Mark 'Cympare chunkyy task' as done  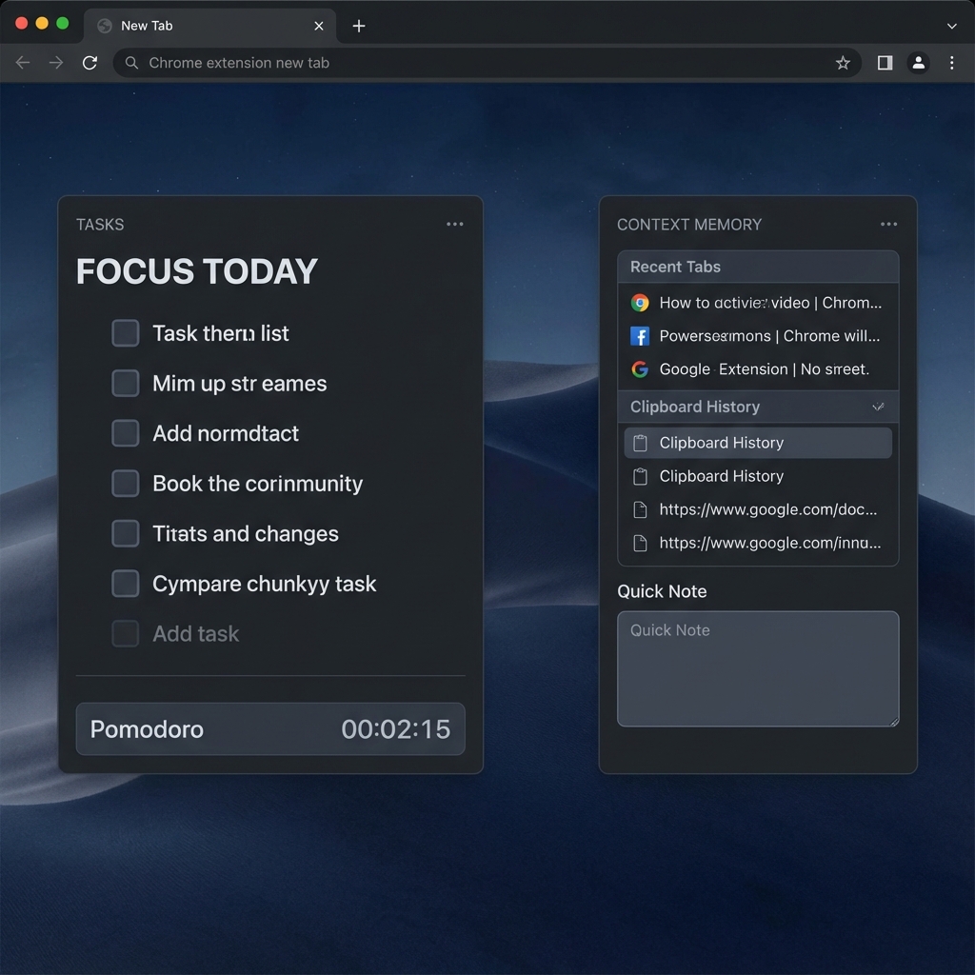tap(126, 584)
